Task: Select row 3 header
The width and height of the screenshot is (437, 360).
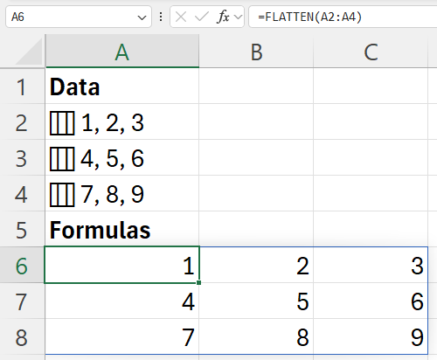Action: (x=22, y=158)
